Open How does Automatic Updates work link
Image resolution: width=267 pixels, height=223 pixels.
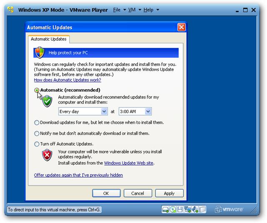[68, 80]
